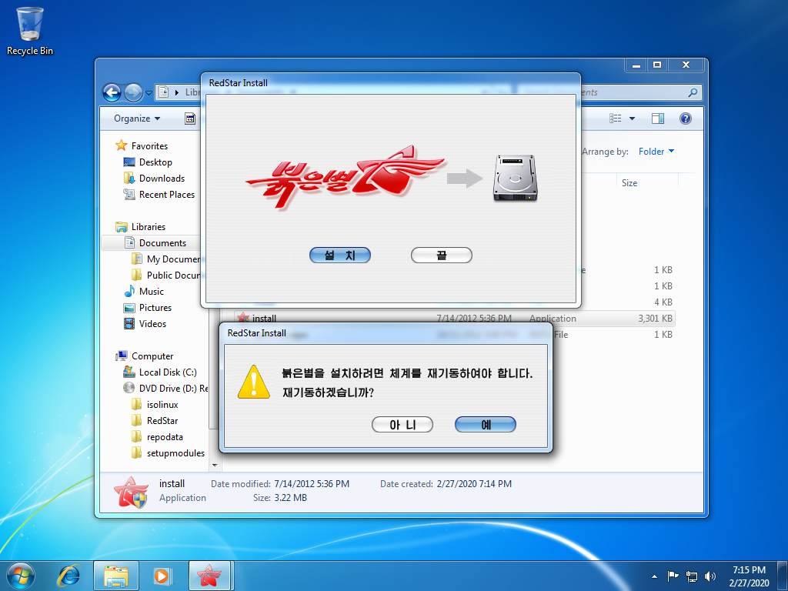Launch Internet Explorer from taskbar
This screenshot has height=591, width=788.
[68, 576]
